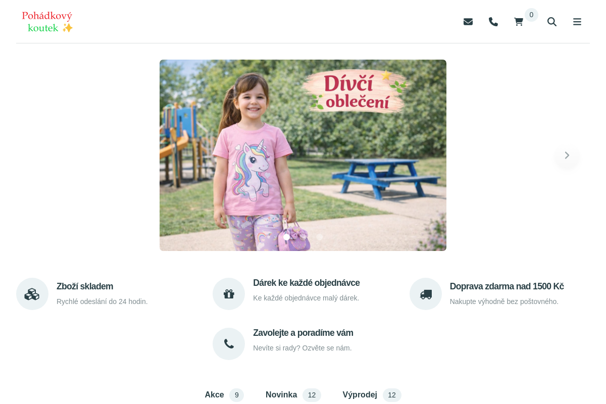Open the Výprodej product tab
The image size is (606, 404).
(360, 394)
